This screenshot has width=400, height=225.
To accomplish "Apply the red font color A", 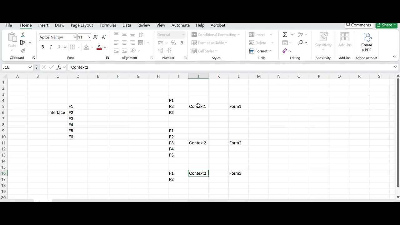I will tap(99, 47).
